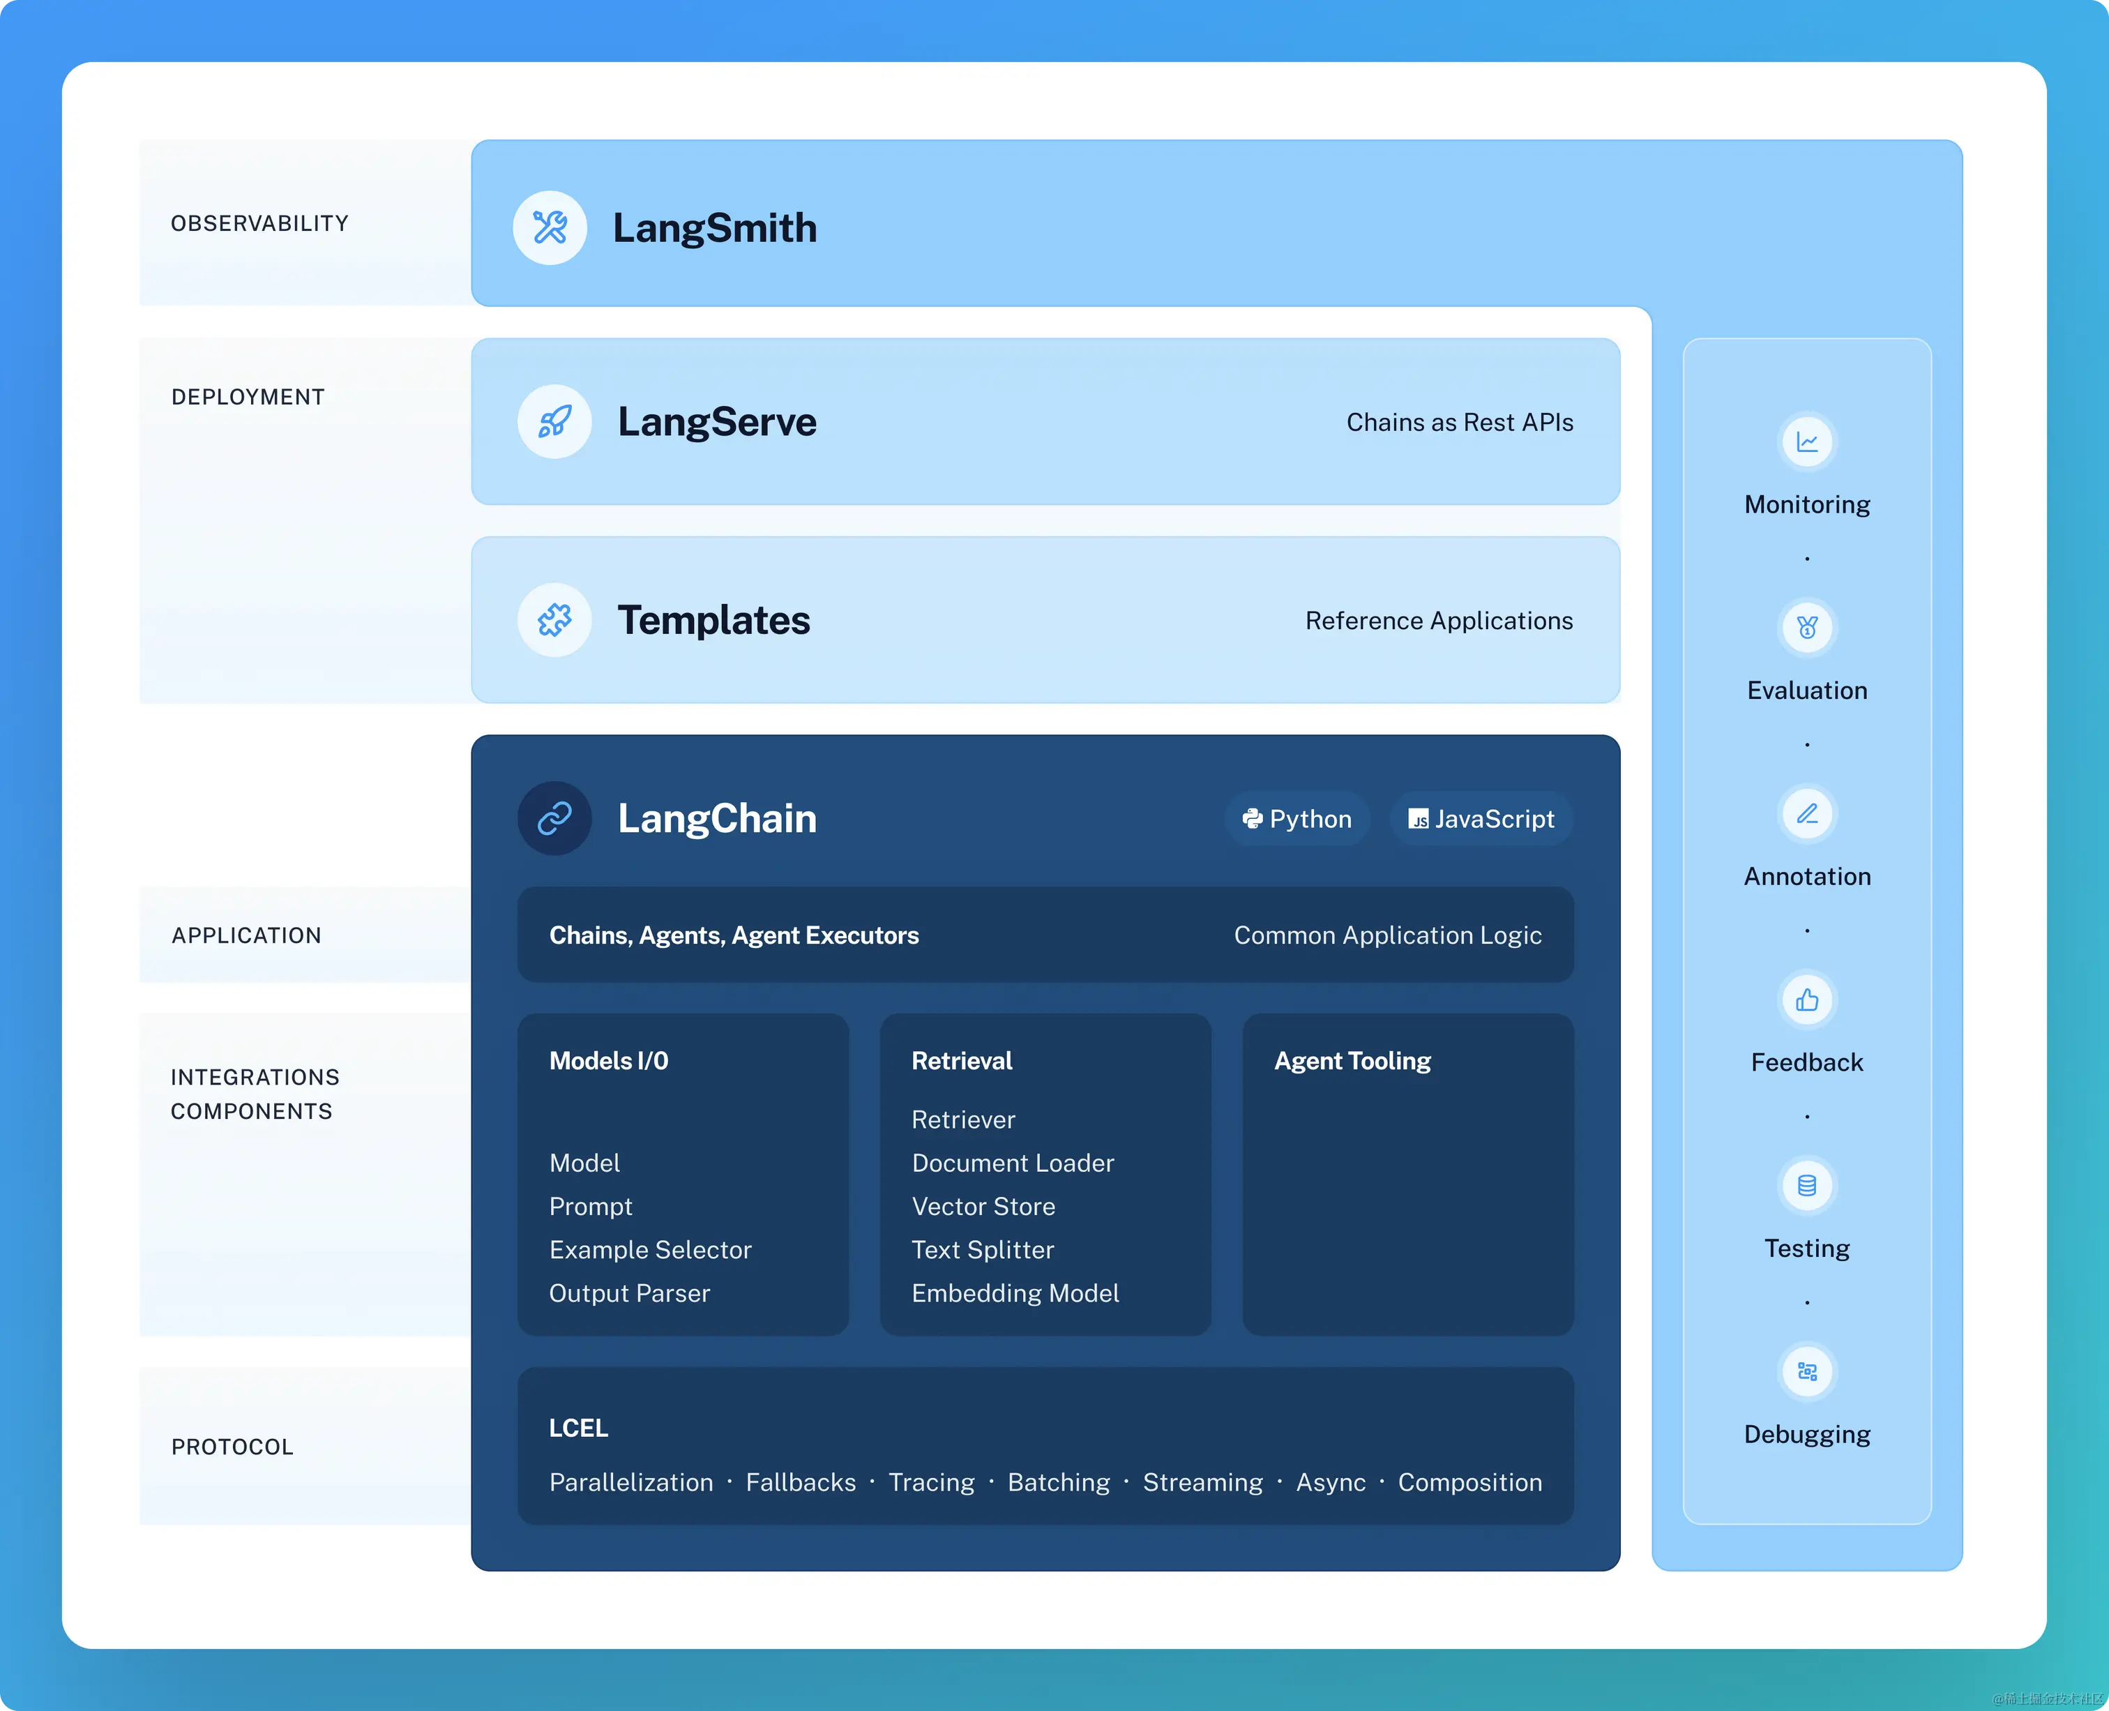Viewport: 2109px width, 1711px height.
Task: Select the Python language badge
Action: [1297, 819]
